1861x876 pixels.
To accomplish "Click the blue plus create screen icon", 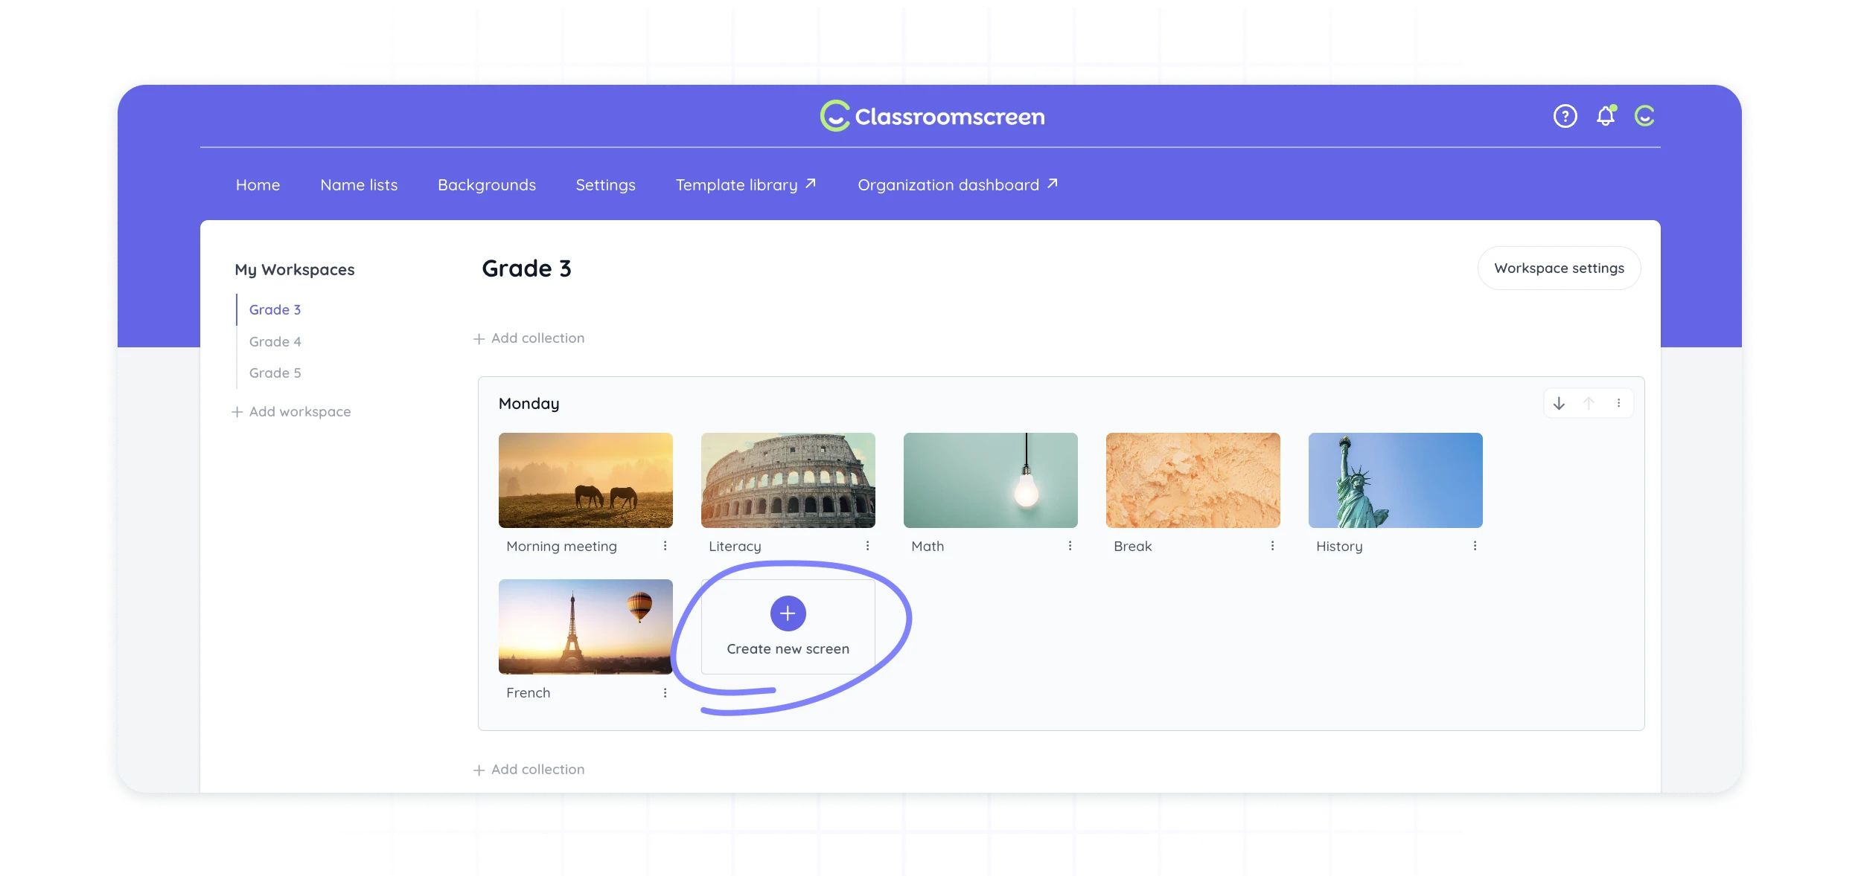I will click(x=788, y=613).
